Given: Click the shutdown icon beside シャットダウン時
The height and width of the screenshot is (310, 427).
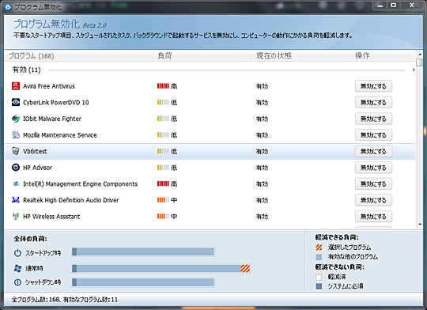Looking at the screenshot, I should pos(17,282).
